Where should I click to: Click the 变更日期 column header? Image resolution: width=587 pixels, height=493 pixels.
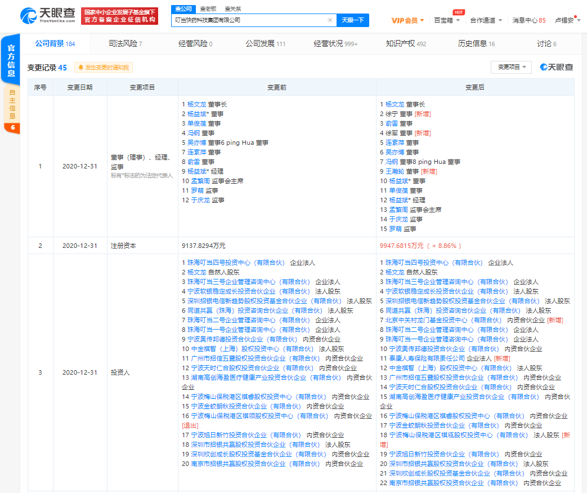80,87
